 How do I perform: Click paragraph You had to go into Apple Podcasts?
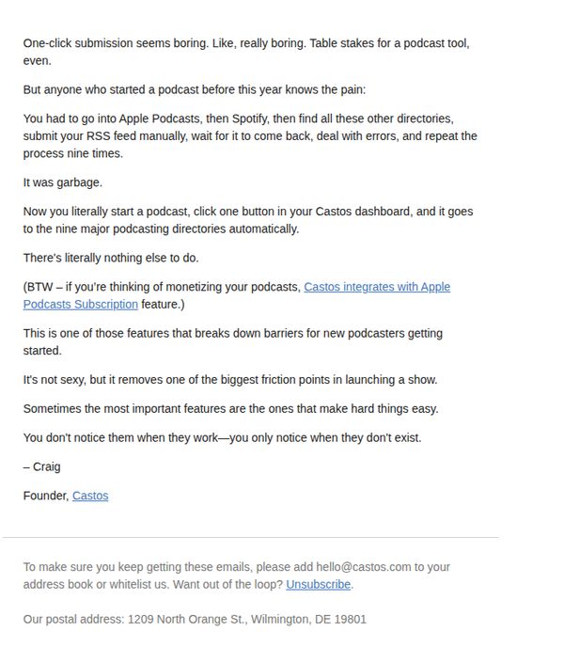coord(250,135)
